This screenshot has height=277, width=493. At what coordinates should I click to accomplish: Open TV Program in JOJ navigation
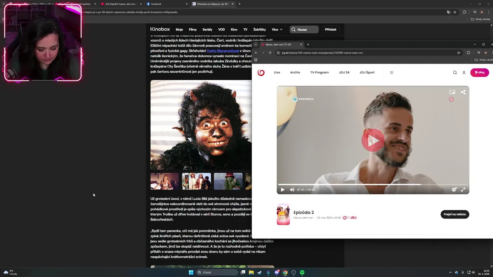(x=319, y=72)
